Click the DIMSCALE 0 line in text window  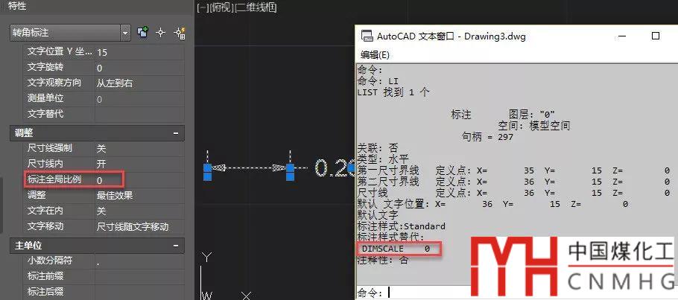[396, 249]
